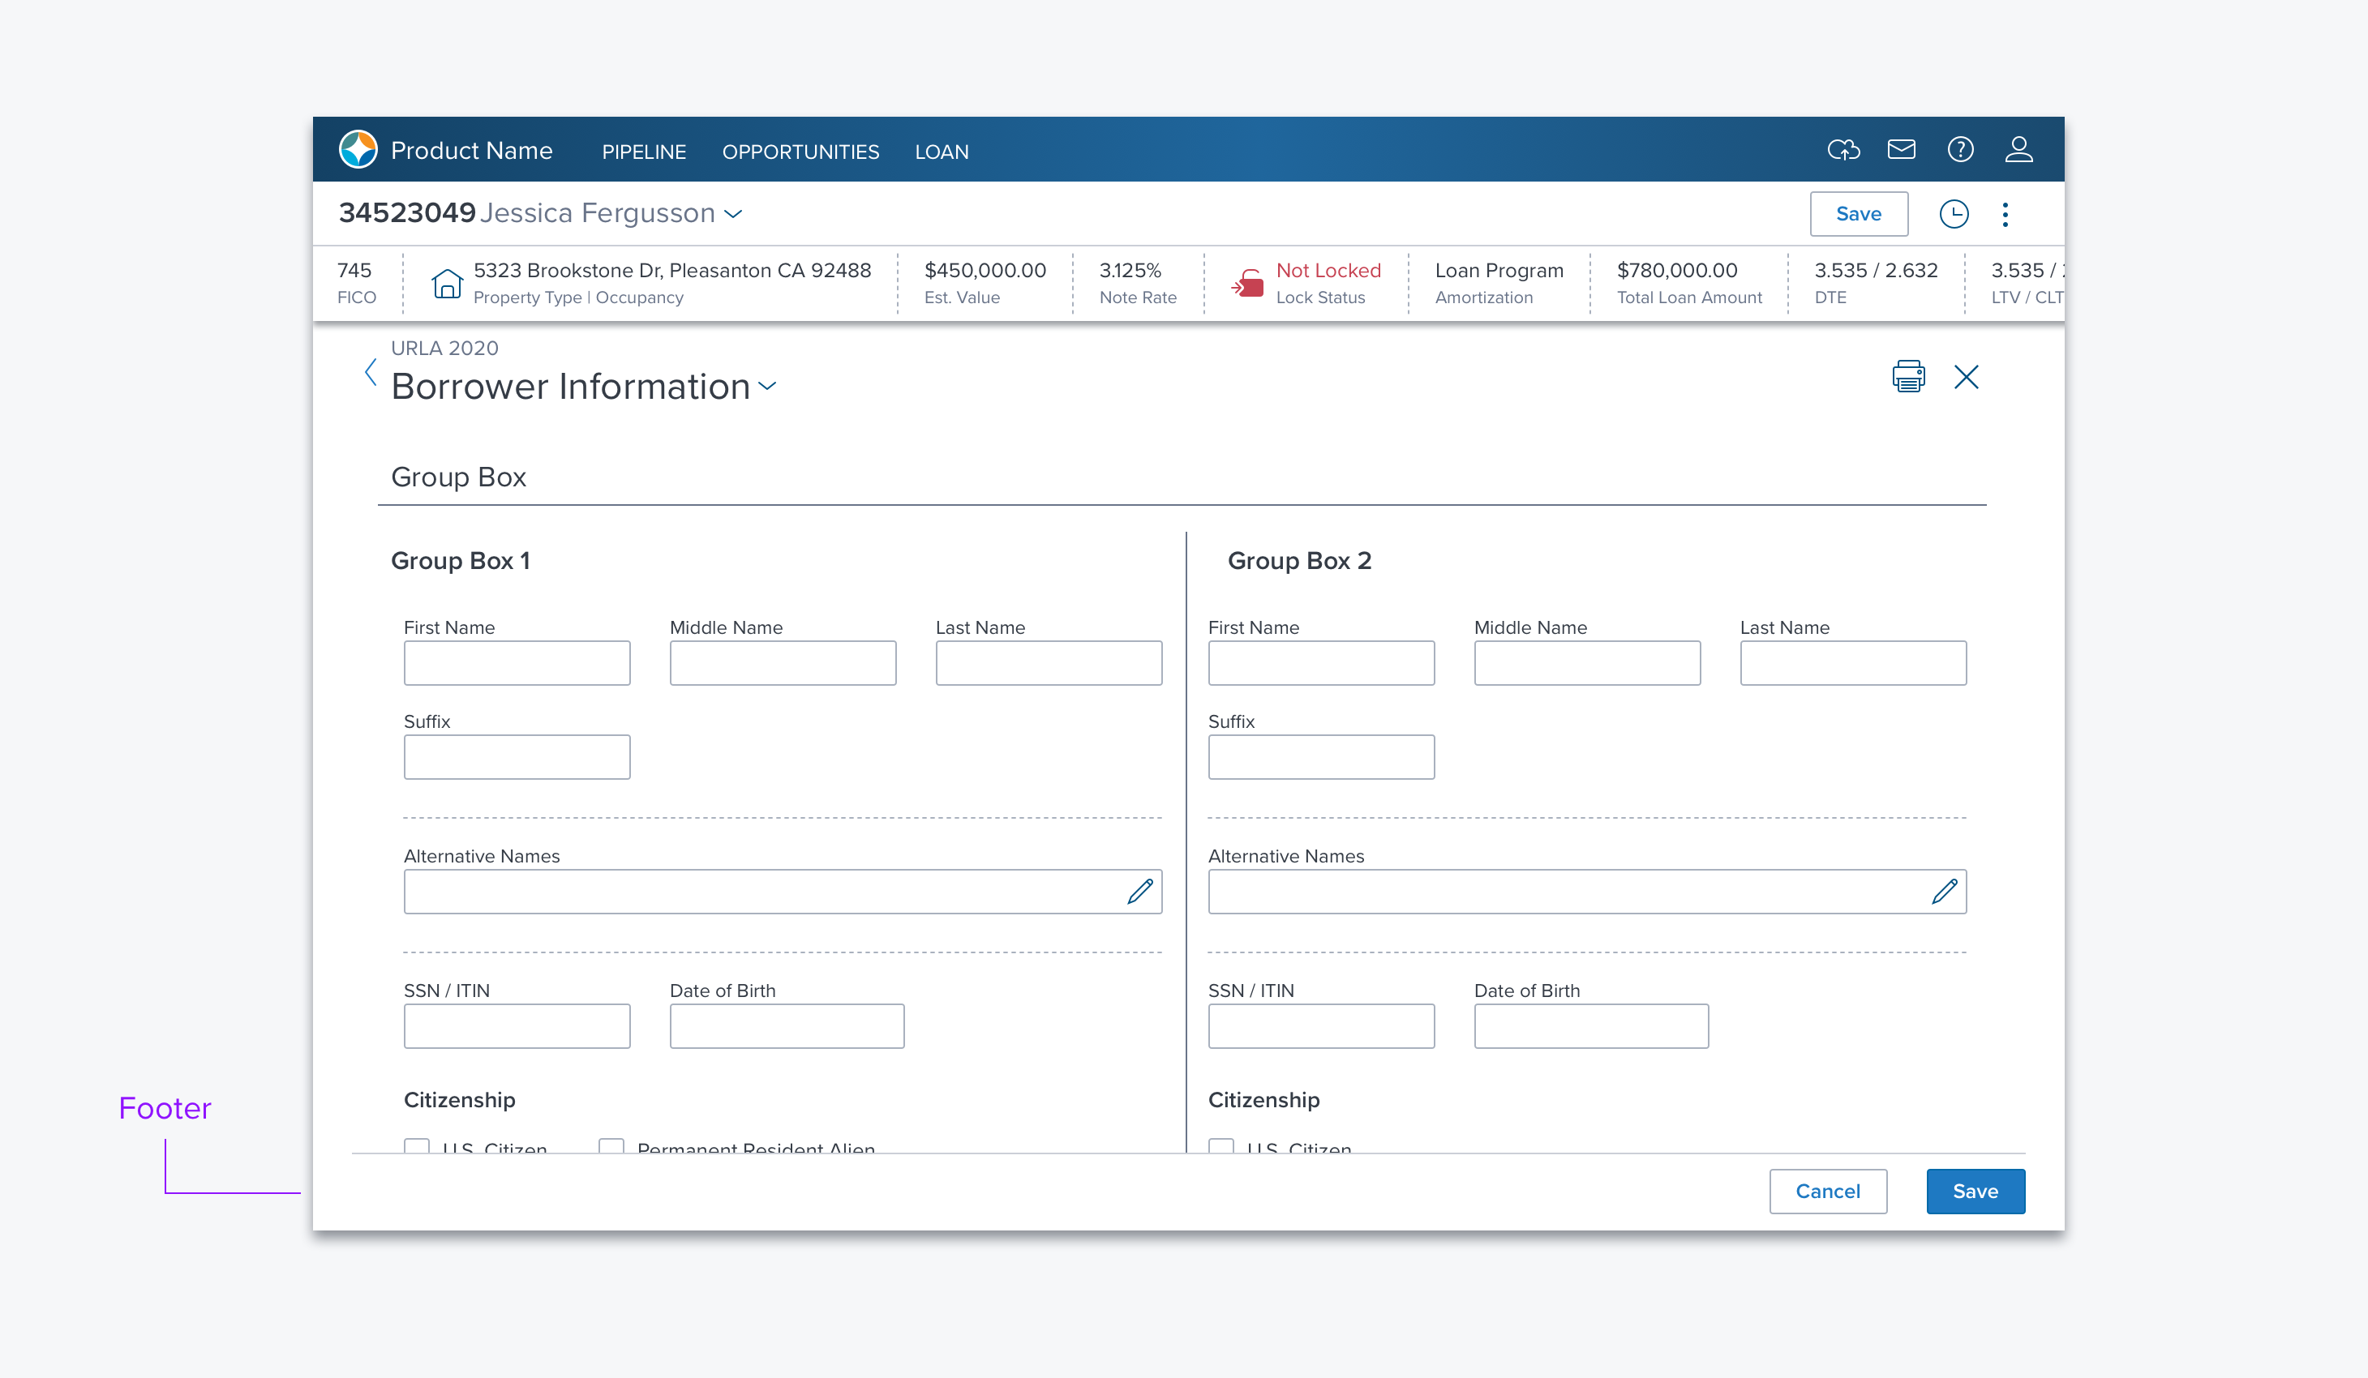Screen dimensions: 2368x1378
Task: Click the Group Box 1 heading
Action: coord(461,561)
